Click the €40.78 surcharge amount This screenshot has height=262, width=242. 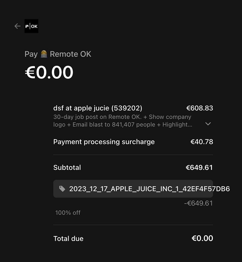[x=202, y=142]
